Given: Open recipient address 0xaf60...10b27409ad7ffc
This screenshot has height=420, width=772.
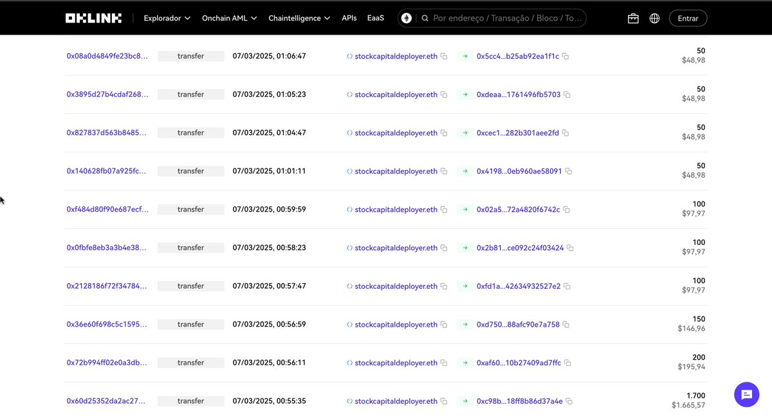Looking at the screenshot, I should [x=519, y=363].
